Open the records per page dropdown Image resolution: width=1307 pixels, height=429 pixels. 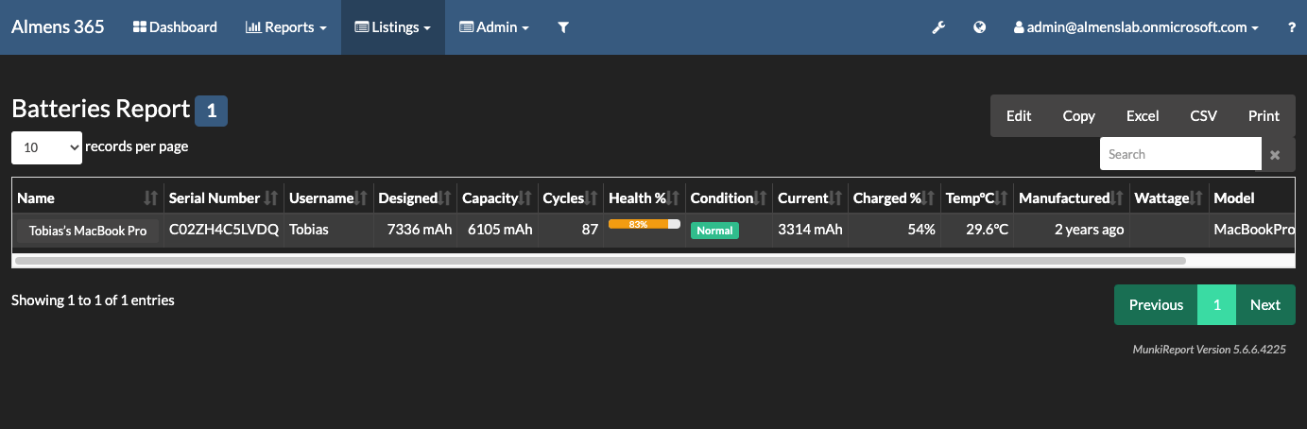click(x=46, y=147)
